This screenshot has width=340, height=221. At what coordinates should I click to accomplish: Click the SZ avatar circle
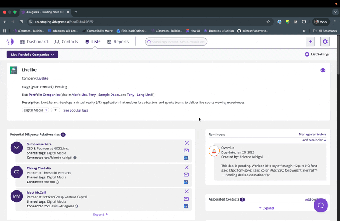click(17, 148)
